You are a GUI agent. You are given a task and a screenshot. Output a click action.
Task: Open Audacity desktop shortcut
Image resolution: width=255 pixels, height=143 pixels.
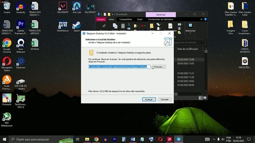tap(21, 8)
